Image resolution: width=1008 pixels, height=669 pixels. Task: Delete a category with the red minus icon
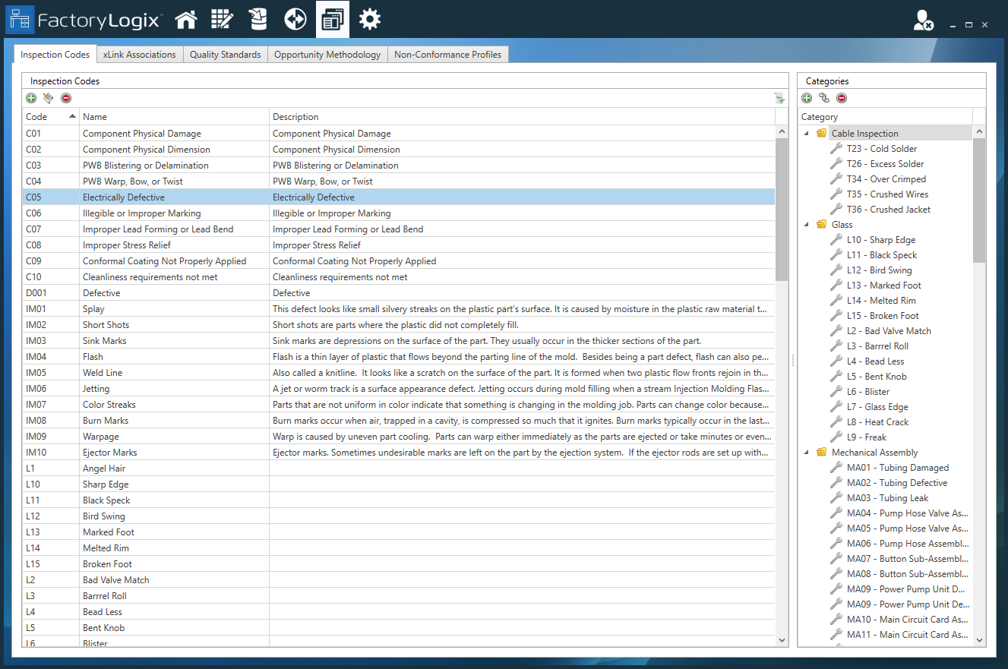[x=842, y=97]
